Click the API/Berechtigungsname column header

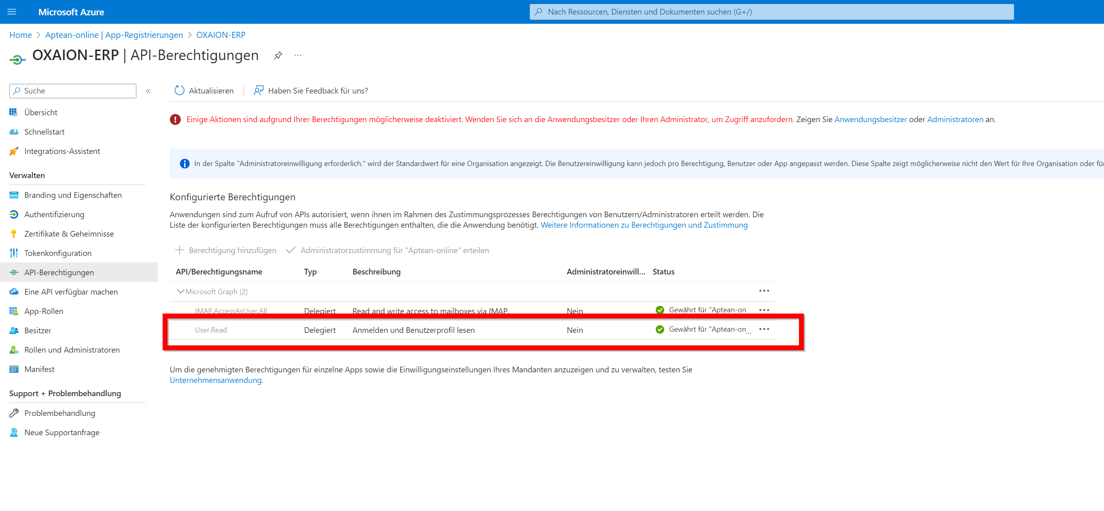pos(219,272)
